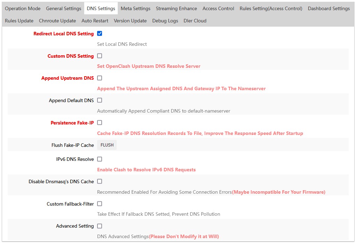Select the DNS Settings tab
356x243 pixels.
click(101, 8)
